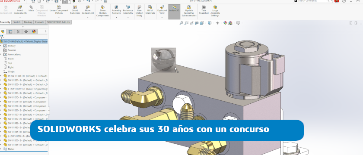
Task: Click the Insert Components tool
Action: (x=20, y=10)
